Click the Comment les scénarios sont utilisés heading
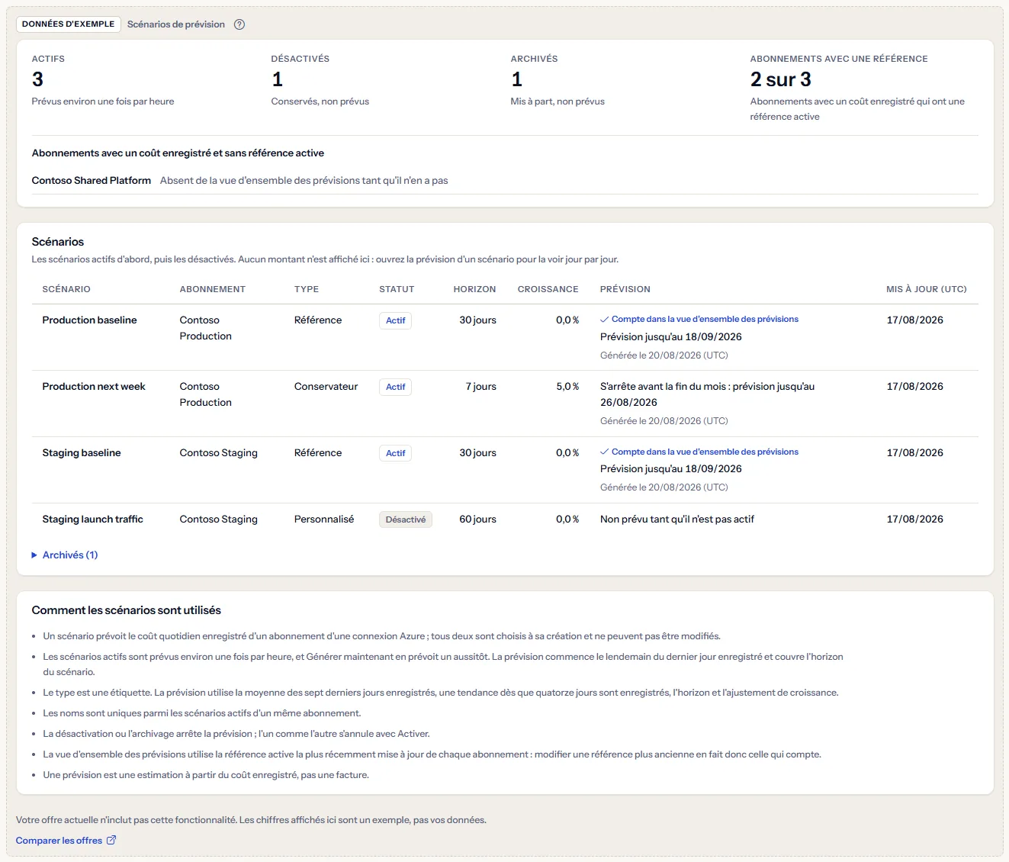 (127, 610)
